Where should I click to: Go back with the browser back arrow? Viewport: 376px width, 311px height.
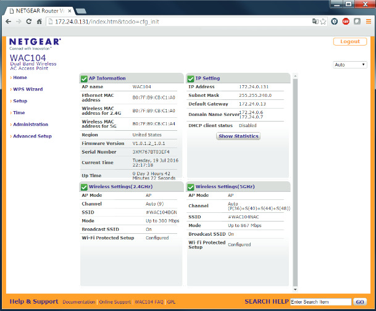[x=9, y=22]
